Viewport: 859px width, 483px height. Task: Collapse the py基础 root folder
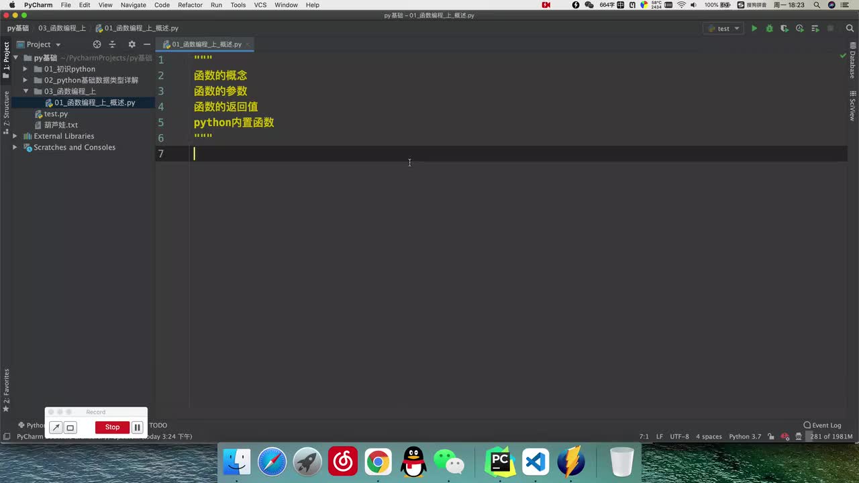tap(15, 58)
